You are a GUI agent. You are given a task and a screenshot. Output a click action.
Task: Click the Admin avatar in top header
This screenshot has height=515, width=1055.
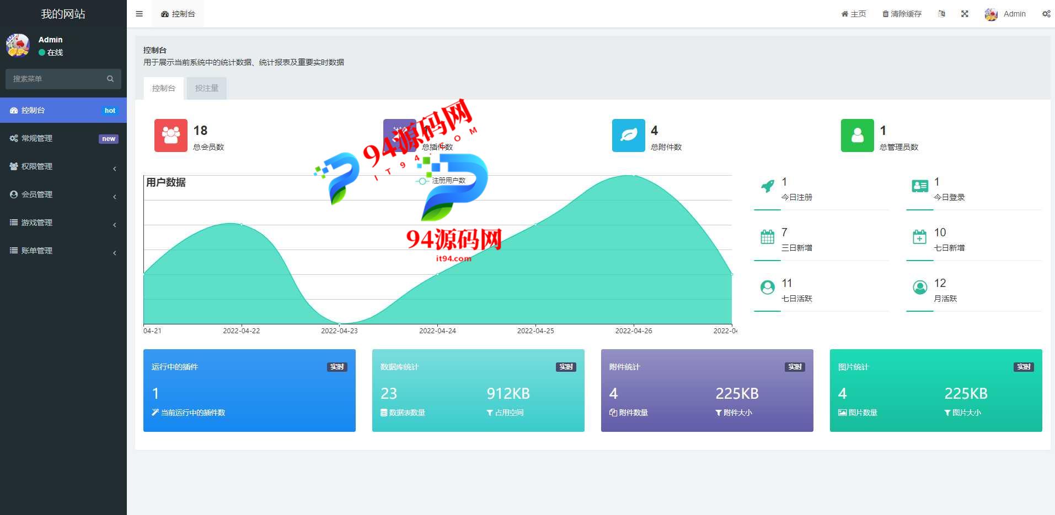click(991, 14)
